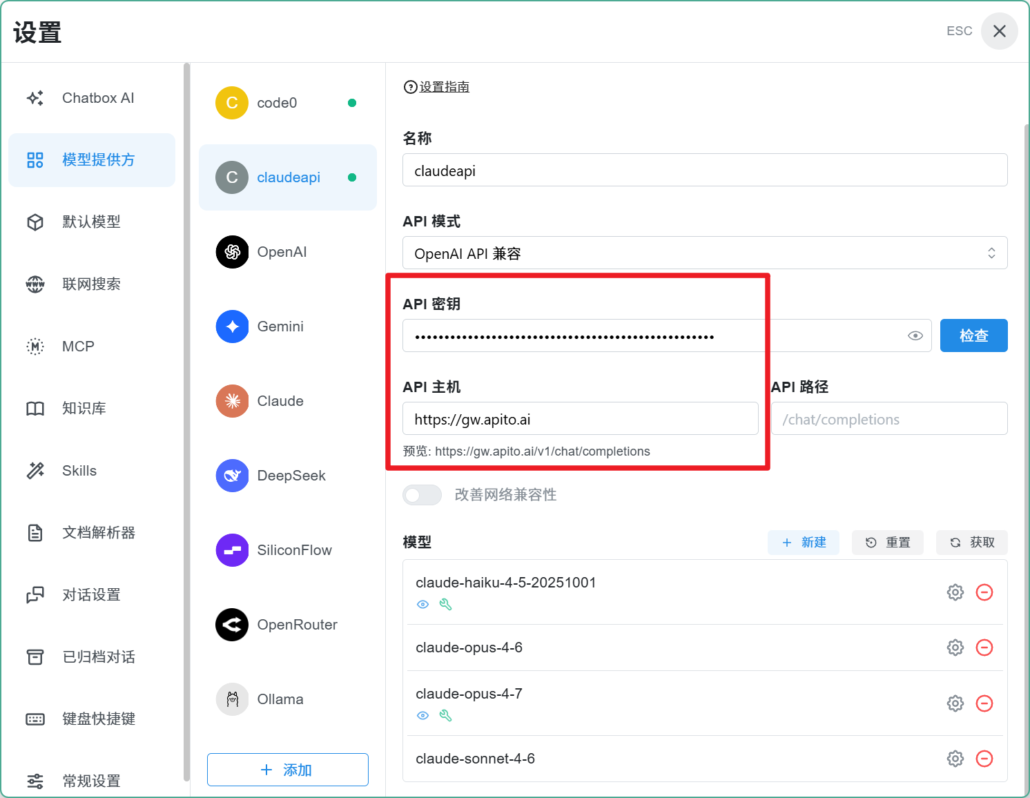1030x798 pixels.
Task: Click the Chatbox AI sparkle icon
Action: point(35,98)
